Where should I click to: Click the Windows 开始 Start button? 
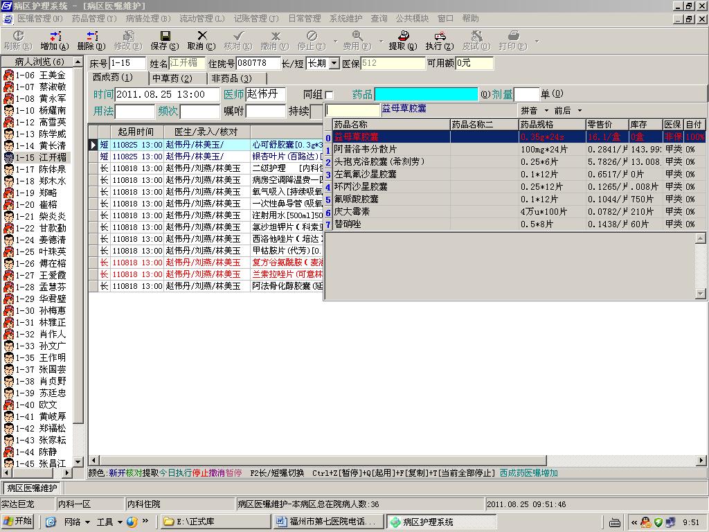[x=19, y=522]
